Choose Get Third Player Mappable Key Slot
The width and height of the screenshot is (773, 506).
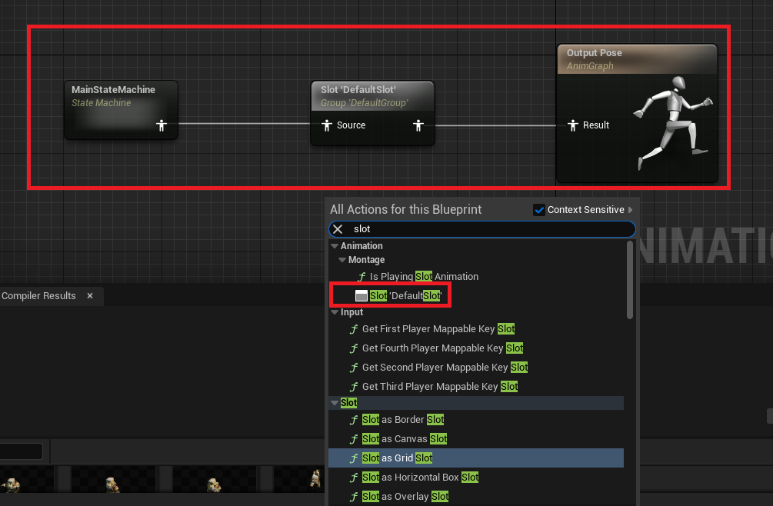(x=440, y=386)
